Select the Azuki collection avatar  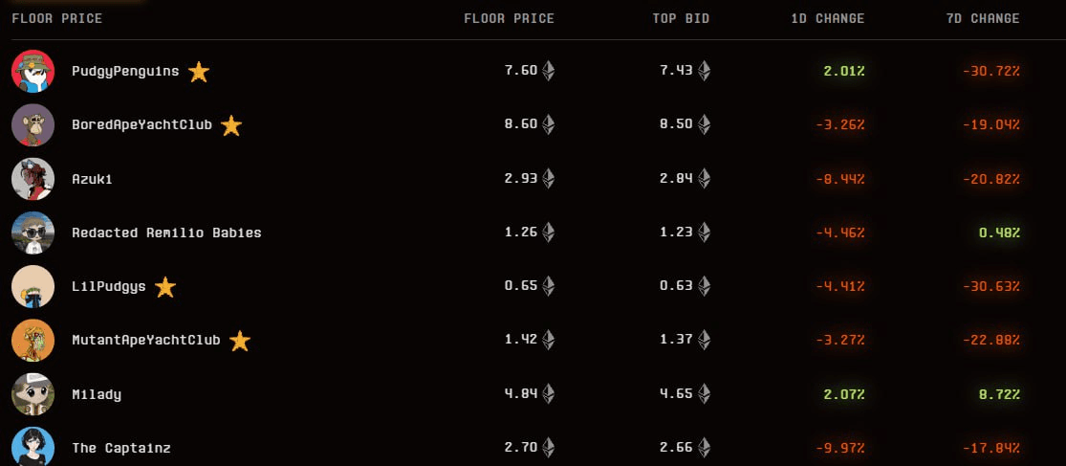33,179
